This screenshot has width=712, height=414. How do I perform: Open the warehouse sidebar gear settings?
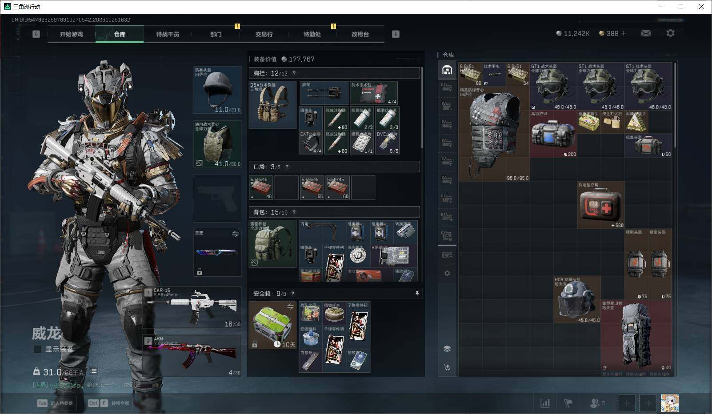click(x=447, y=273)
